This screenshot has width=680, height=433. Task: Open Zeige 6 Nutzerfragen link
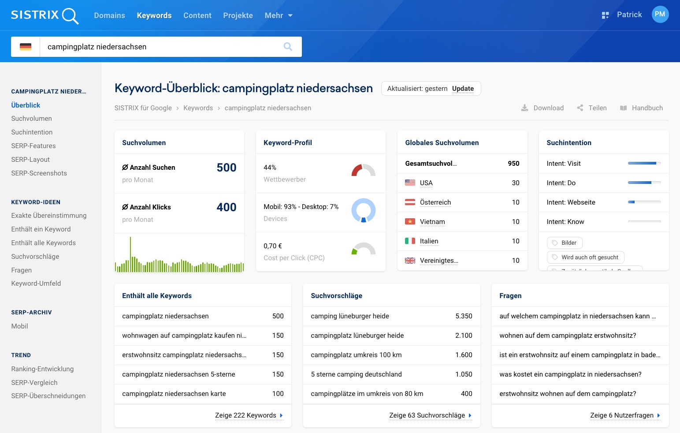point(625,415)
